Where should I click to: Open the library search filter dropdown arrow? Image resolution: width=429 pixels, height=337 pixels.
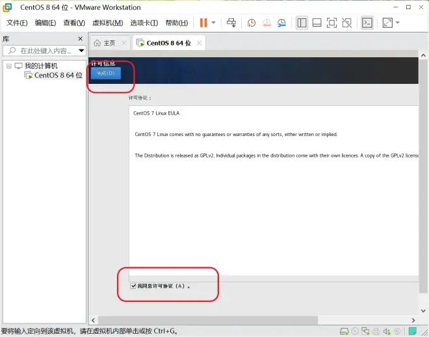81,51
